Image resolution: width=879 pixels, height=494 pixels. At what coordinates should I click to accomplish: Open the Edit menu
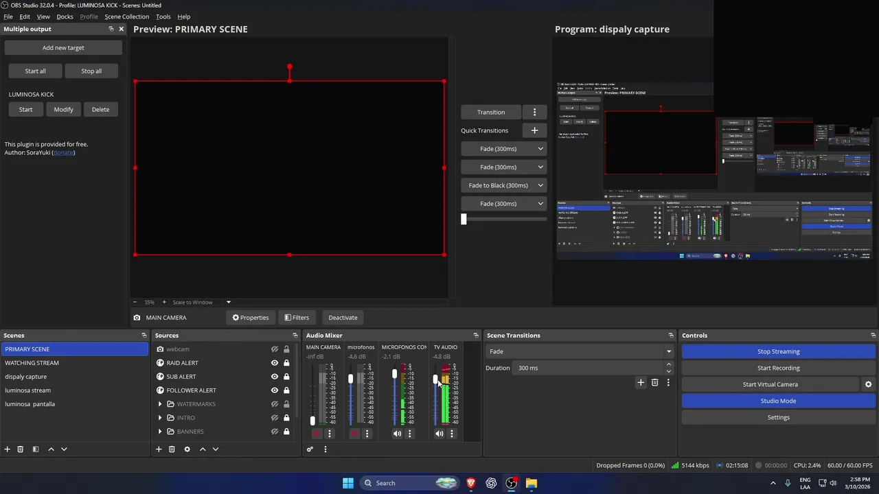tap(25, 16)
